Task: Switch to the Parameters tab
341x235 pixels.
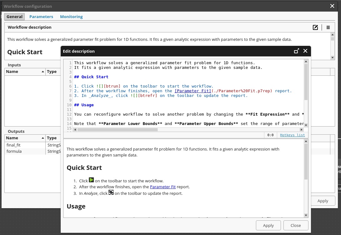Action: point(41,17)
